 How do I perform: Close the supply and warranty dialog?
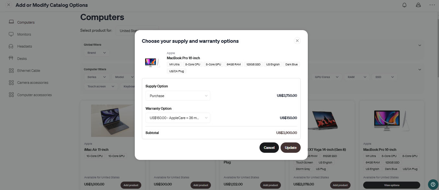(297, 41)
